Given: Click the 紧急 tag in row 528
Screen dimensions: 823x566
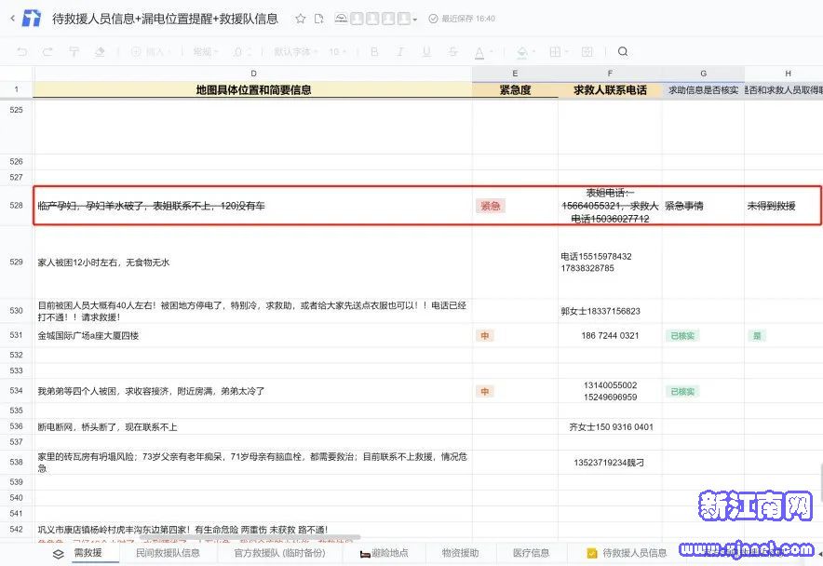Looking at the screenshot, I should tap(490, 206).
